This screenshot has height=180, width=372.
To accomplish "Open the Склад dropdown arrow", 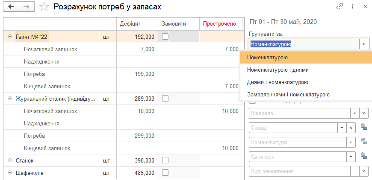I will 342,128.
